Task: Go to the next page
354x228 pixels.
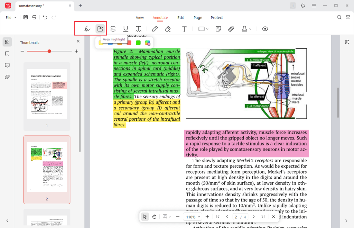Action: (254, 217)
